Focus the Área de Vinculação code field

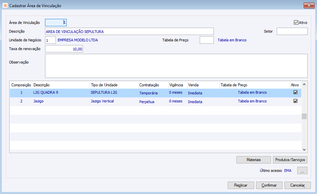[x=56, y=23]
